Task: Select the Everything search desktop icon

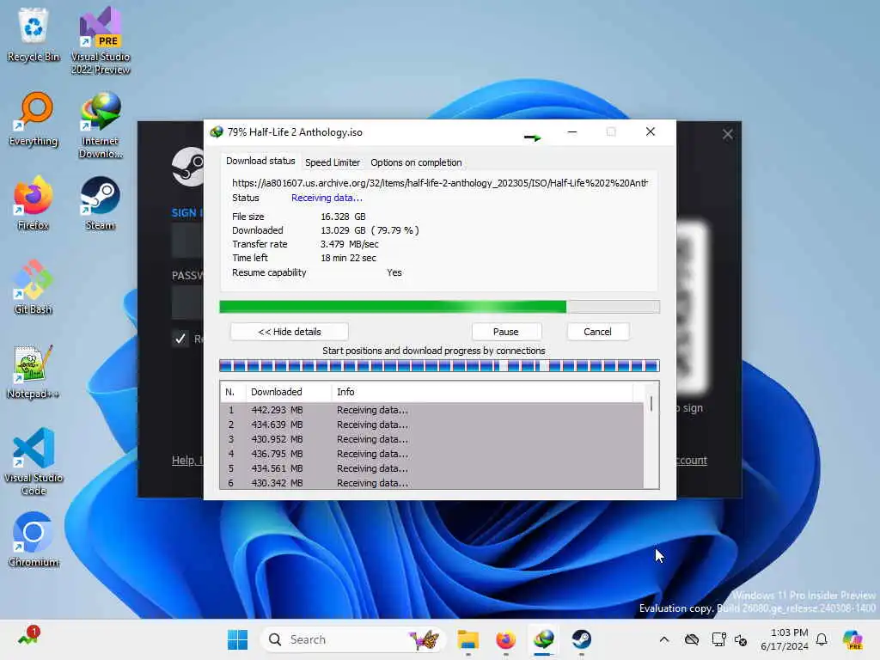Action: click(34, 119)
